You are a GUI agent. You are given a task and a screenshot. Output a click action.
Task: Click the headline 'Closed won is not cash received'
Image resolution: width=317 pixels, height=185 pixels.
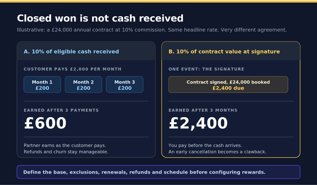pyautogui.click(x=100, y=18)
